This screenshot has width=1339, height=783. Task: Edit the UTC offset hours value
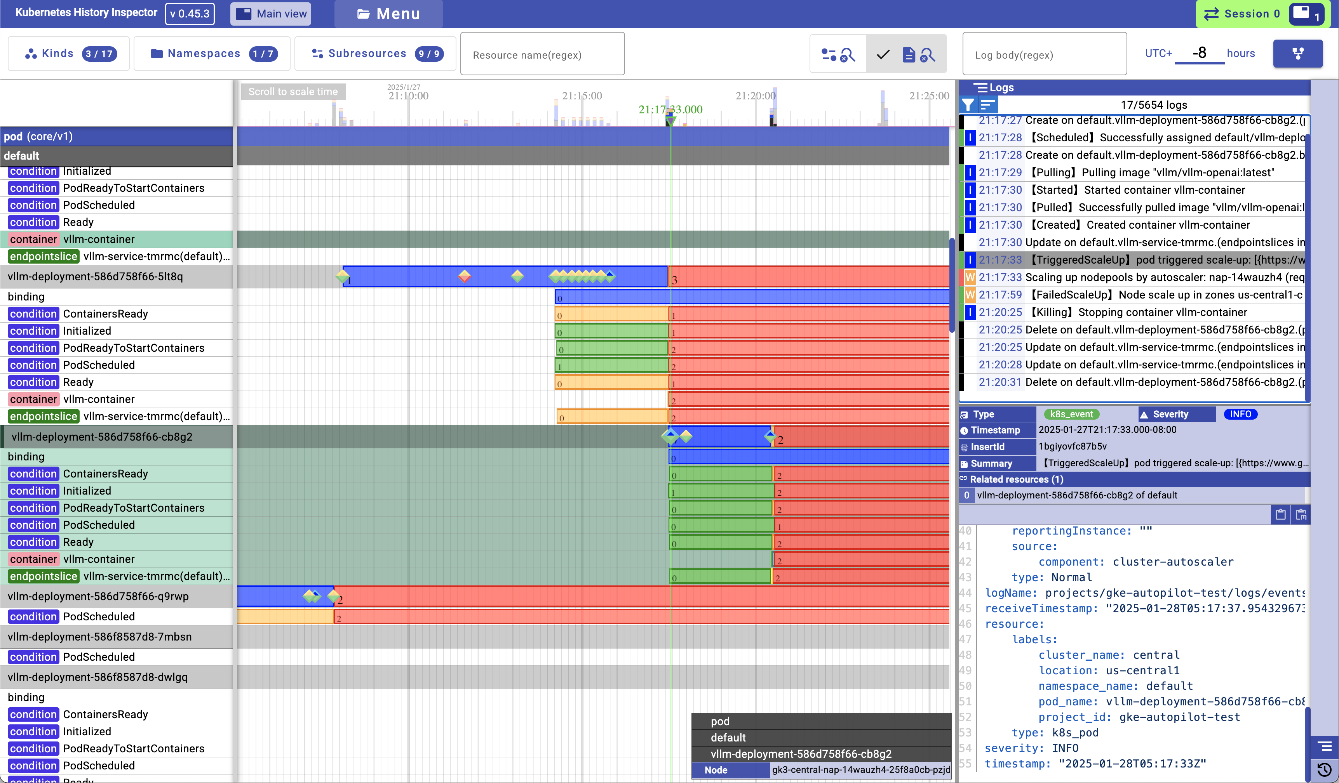coord(1199,53)
